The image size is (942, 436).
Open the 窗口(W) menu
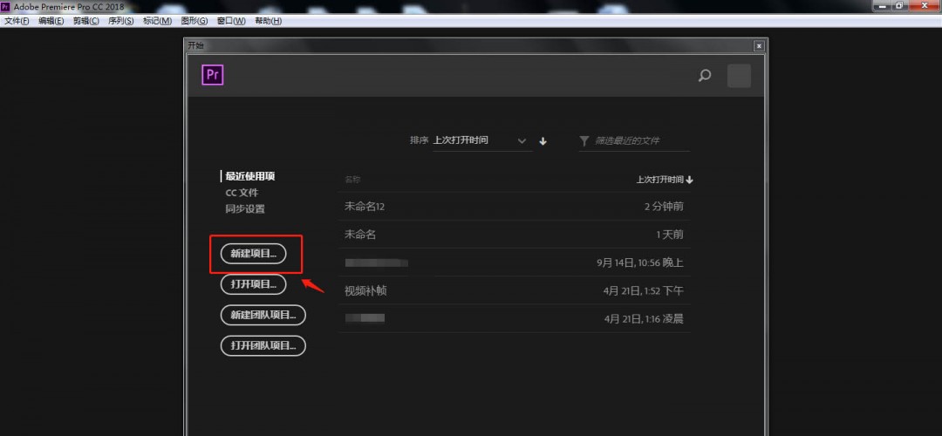point(231,21)
